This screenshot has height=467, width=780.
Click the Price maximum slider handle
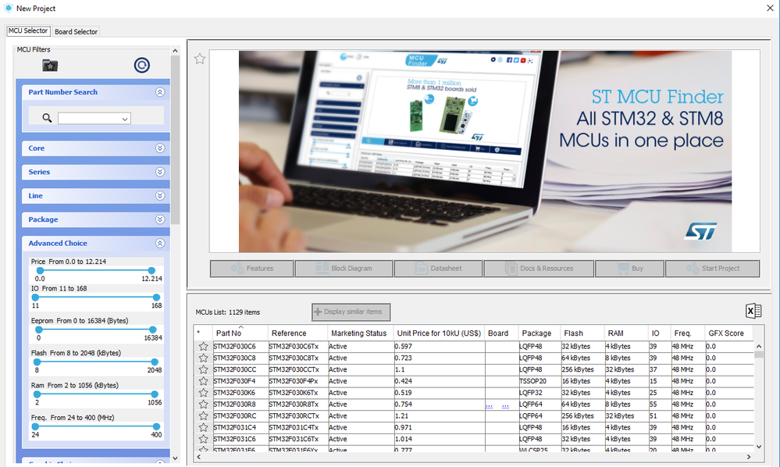click(151, 270)
